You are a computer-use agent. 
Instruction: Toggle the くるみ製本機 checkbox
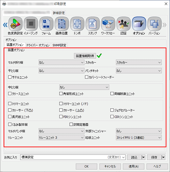pos(10,124)
